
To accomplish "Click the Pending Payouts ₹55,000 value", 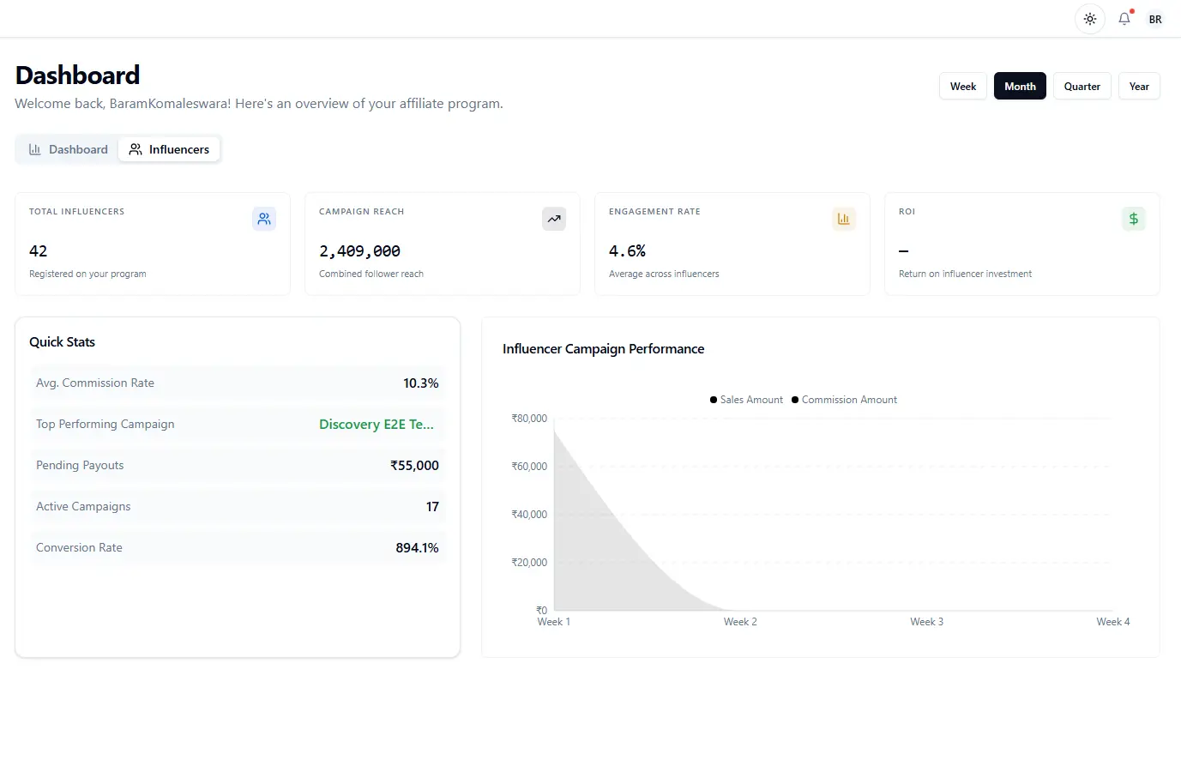I will coord(414,465).
